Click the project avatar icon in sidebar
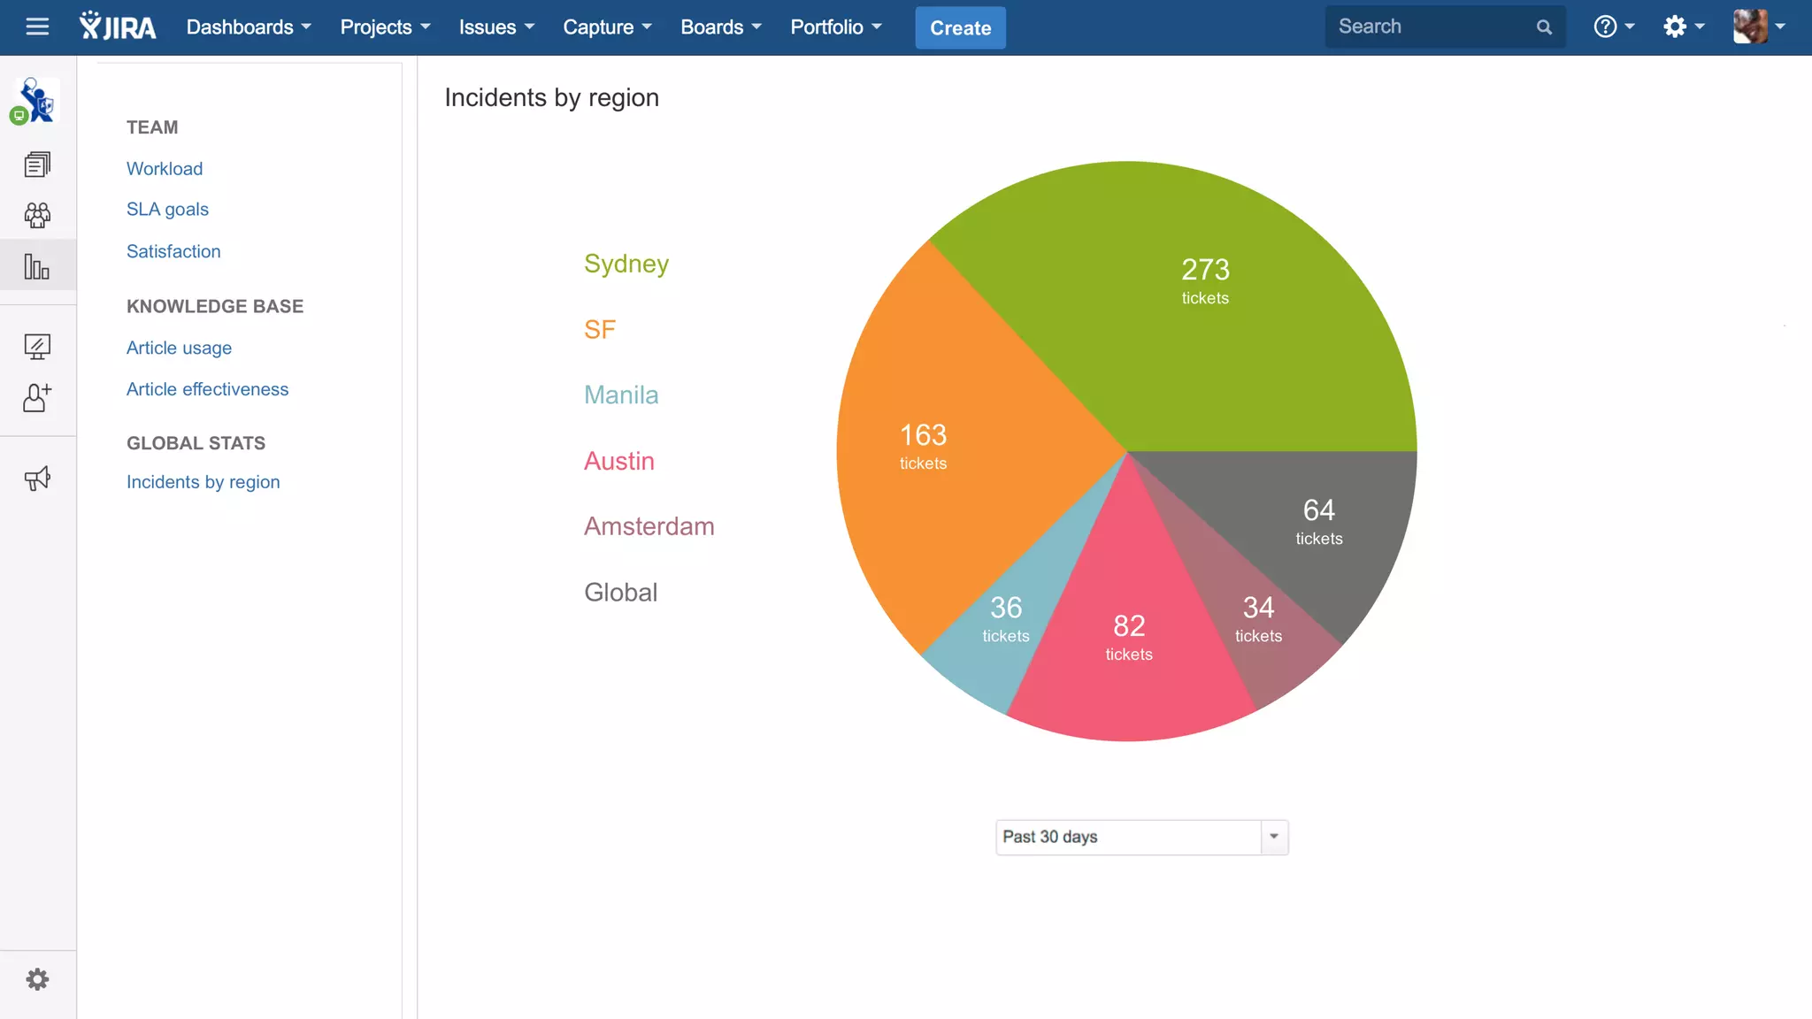This screenshot has width=1812, height=1019. pos(36,101)
